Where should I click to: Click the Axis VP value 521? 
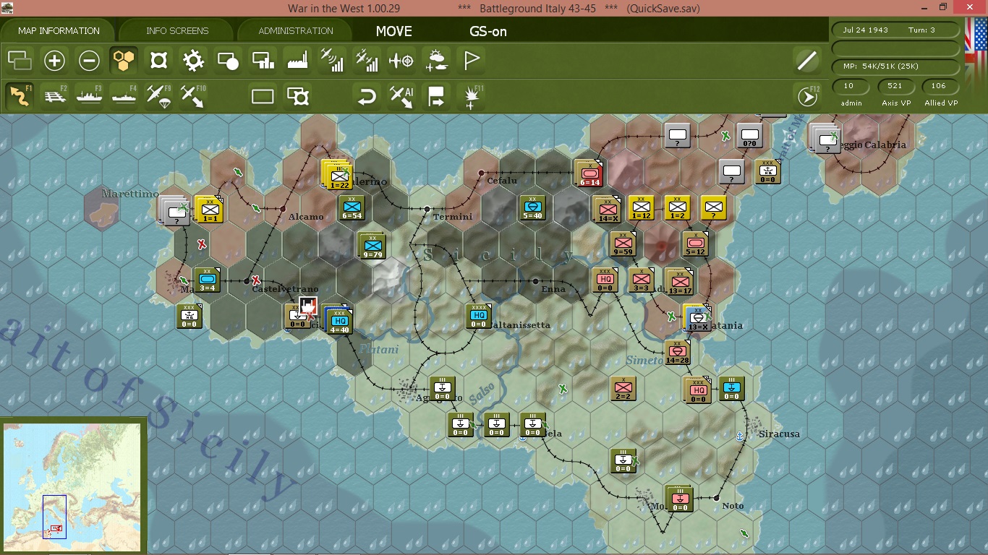(x=895, y=86)
